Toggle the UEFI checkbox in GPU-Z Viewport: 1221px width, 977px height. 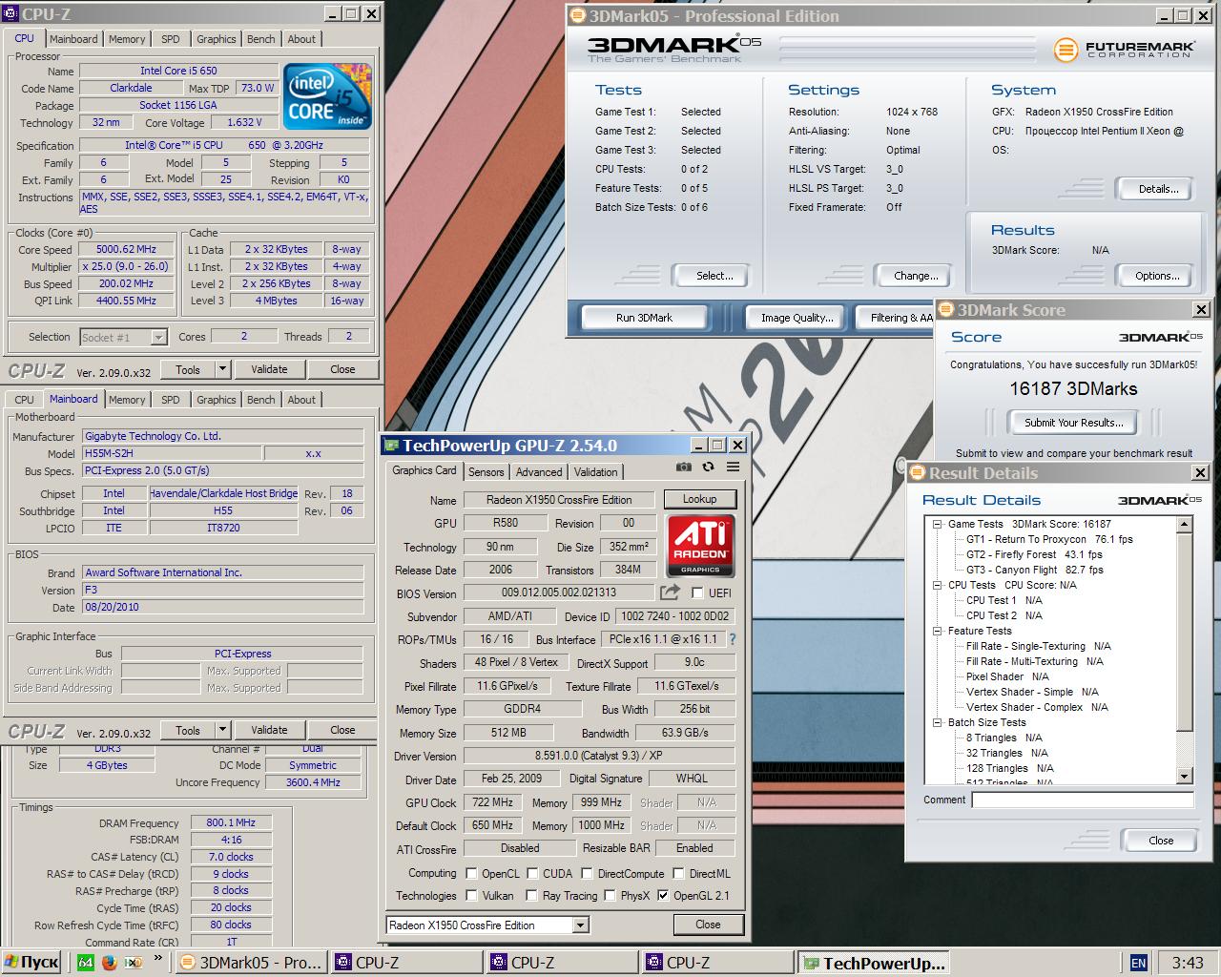click(697, 593)
